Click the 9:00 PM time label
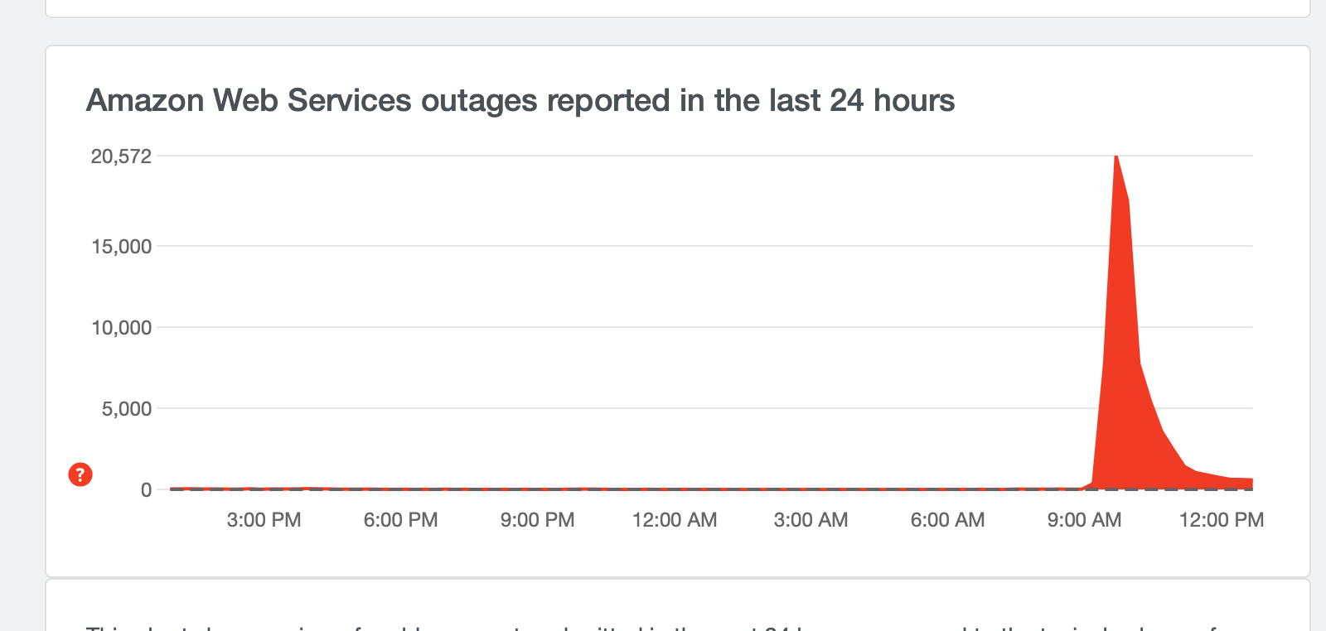Viewport: 1326px width, 631px height. (537, 520)
